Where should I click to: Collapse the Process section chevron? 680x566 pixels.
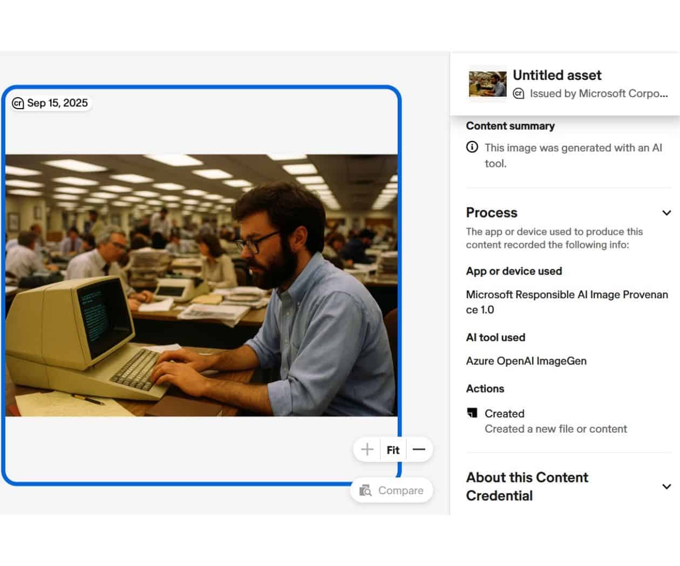pos(667,213)
